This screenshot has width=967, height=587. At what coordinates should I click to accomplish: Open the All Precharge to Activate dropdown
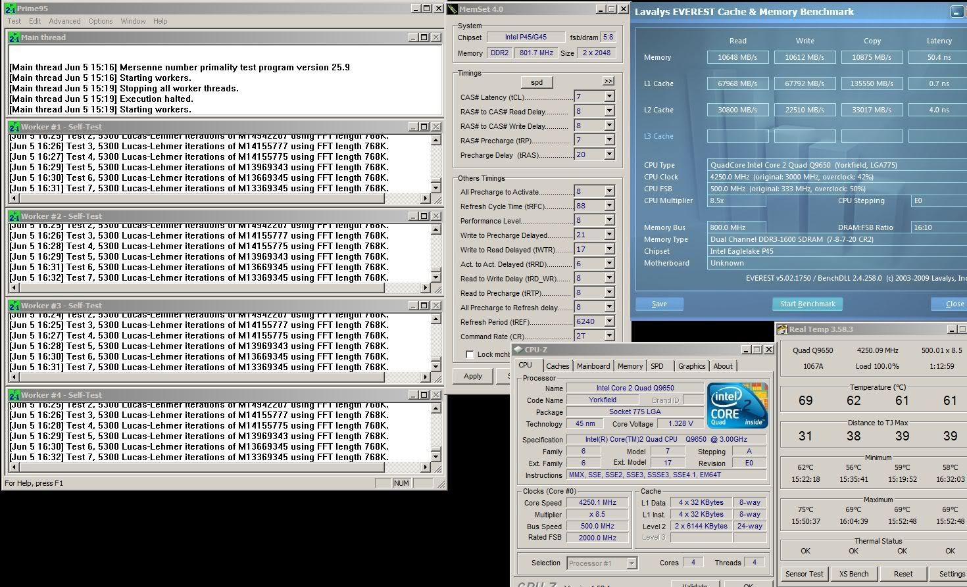[609, 191]
